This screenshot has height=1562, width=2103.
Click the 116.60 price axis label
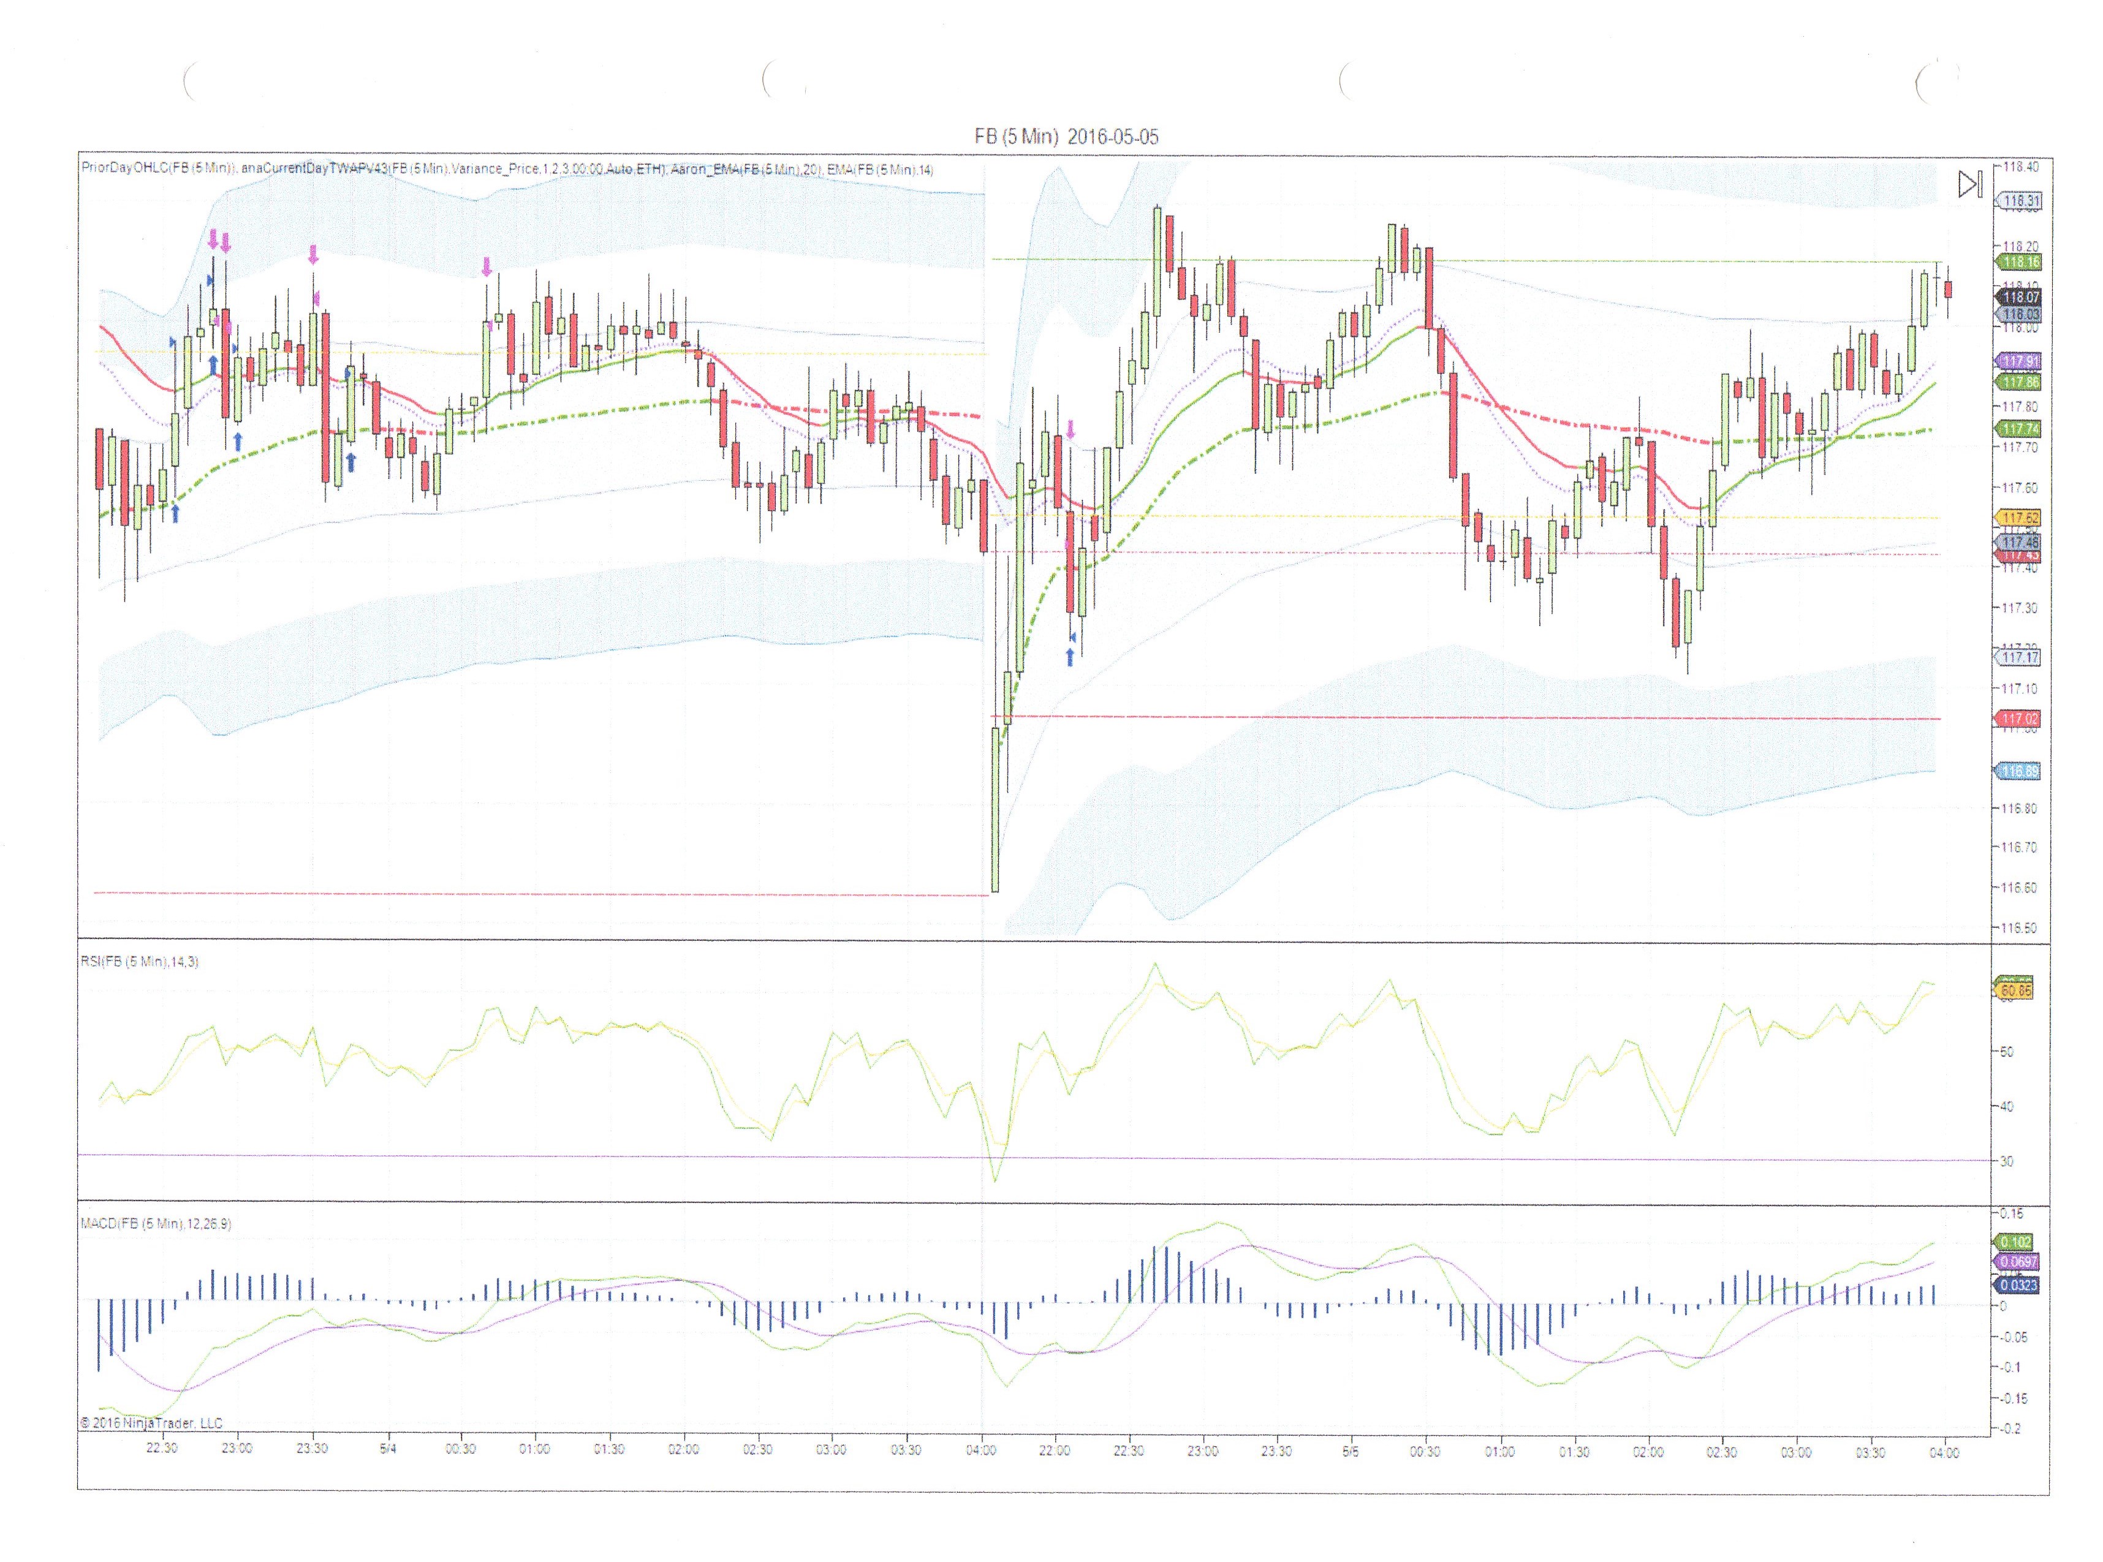click(x=2021, y=888)
